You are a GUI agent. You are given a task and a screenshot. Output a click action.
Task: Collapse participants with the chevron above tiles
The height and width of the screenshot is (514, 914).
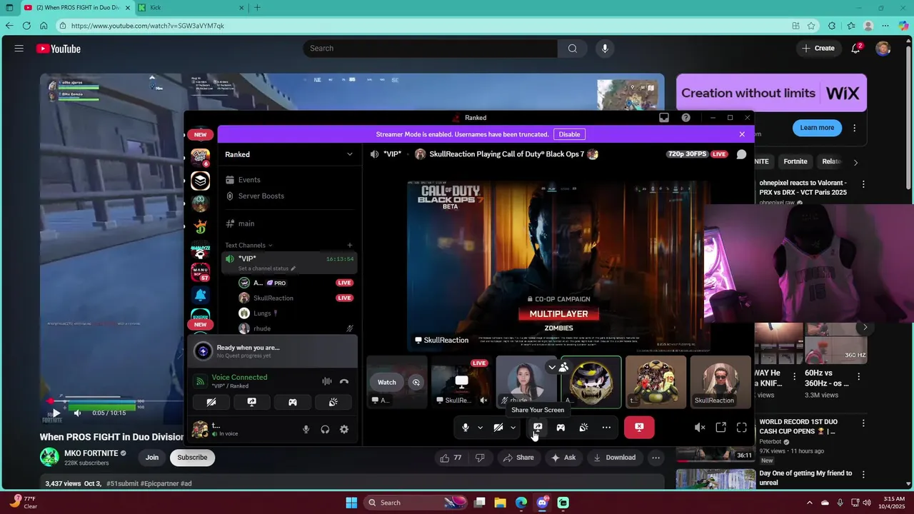[552, 367]
